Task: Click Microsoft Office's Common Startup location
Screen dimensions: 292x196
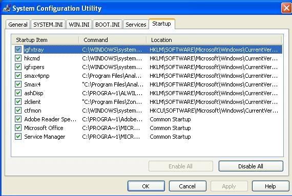Action: [x=170, y=128]
